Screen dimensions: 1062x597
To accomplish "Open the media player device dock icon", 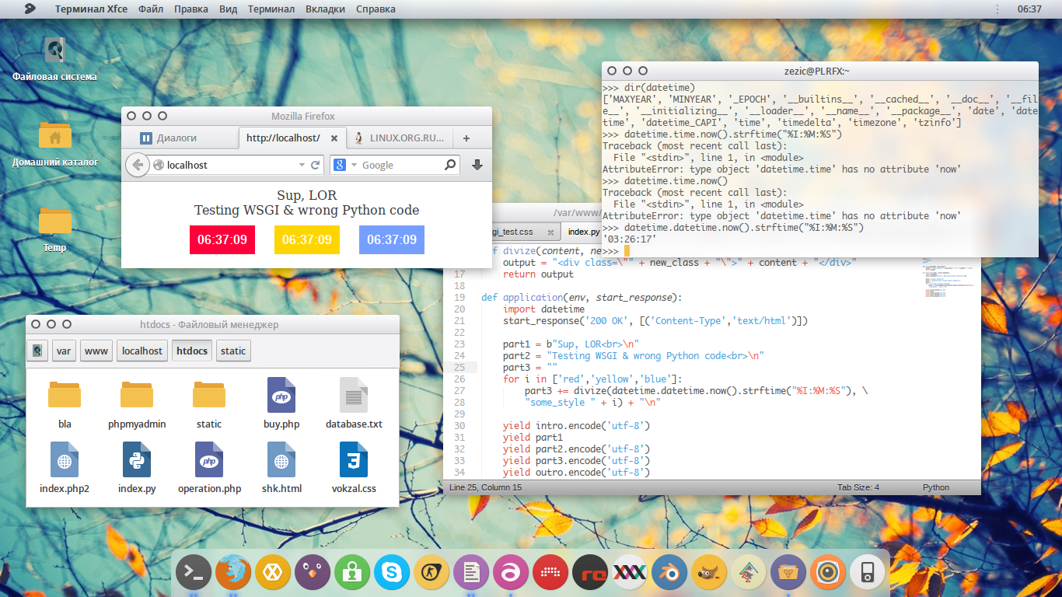I will (868, 574).
